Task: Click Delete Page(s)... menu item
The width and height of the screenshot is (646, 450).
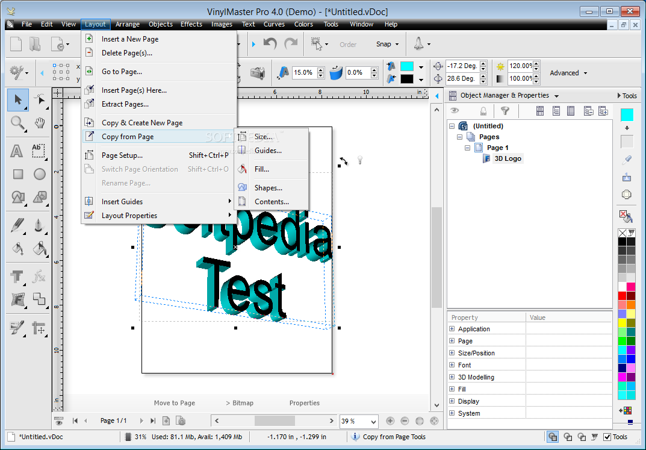Action: pyautogui.click(x=127, y=53)
